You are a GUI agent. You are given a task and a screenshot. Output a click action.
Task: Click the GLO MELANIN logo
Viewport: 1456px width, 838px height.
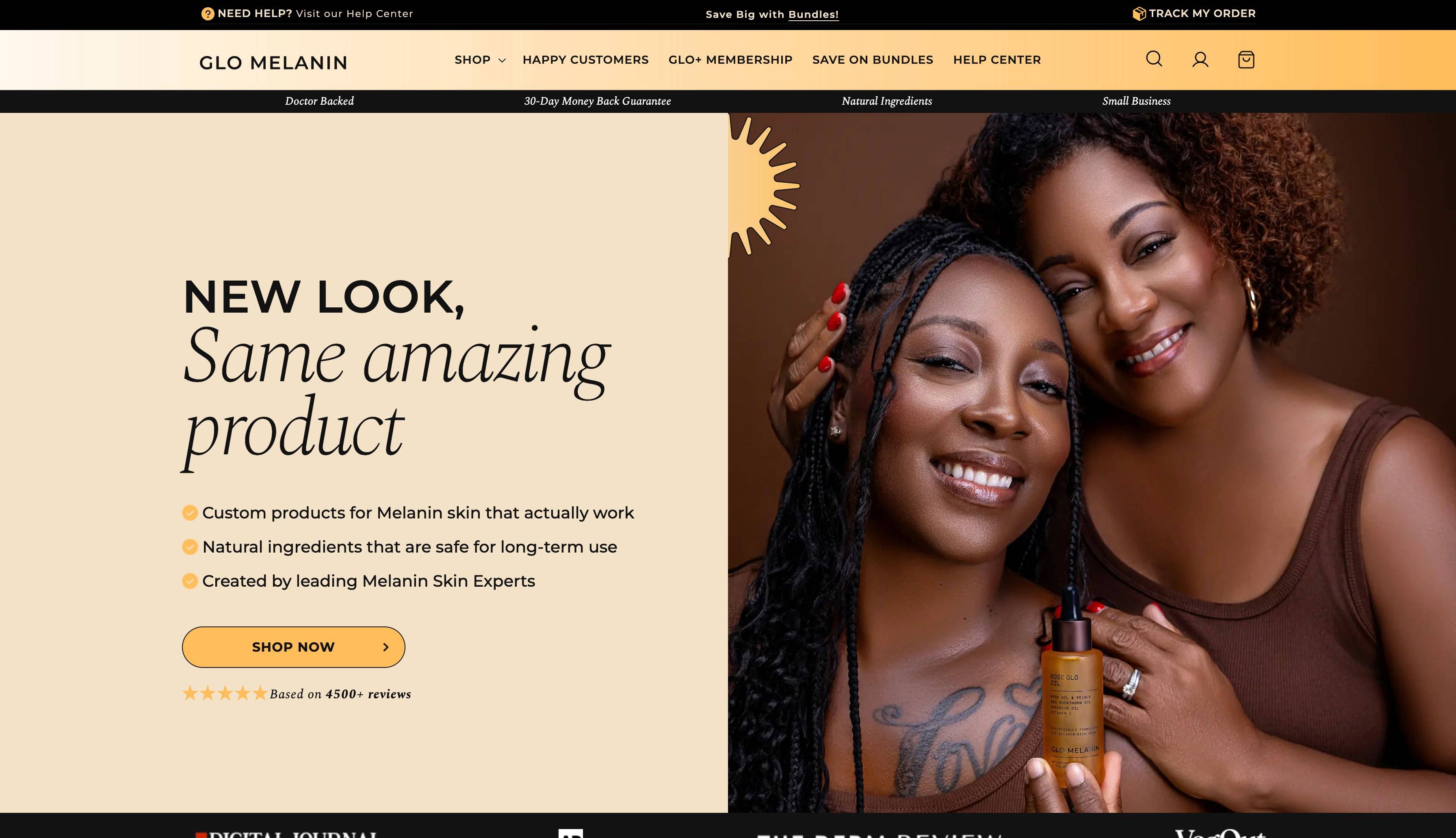point(273,62)
